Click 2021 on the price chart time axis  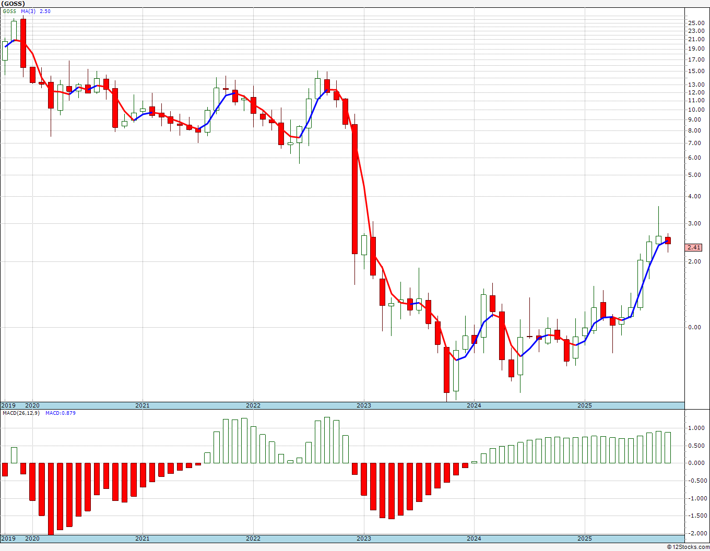point(143,405)
